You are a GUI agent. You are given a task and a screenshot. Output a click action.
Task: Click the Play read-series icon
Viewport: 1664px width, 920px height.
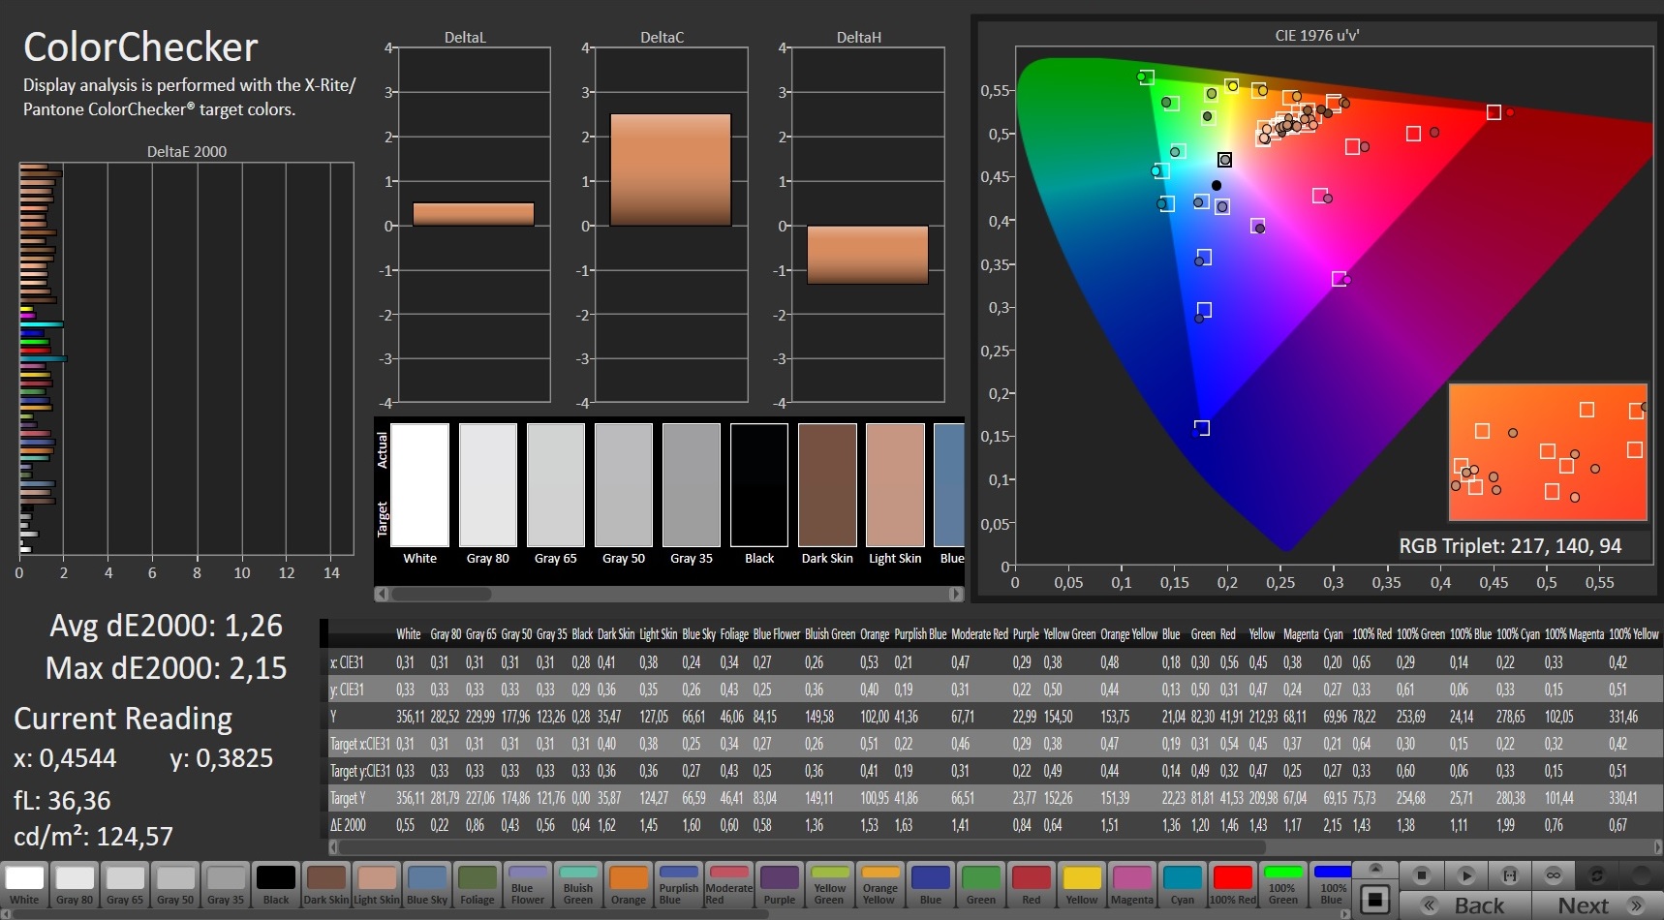tap(1465, 875)
